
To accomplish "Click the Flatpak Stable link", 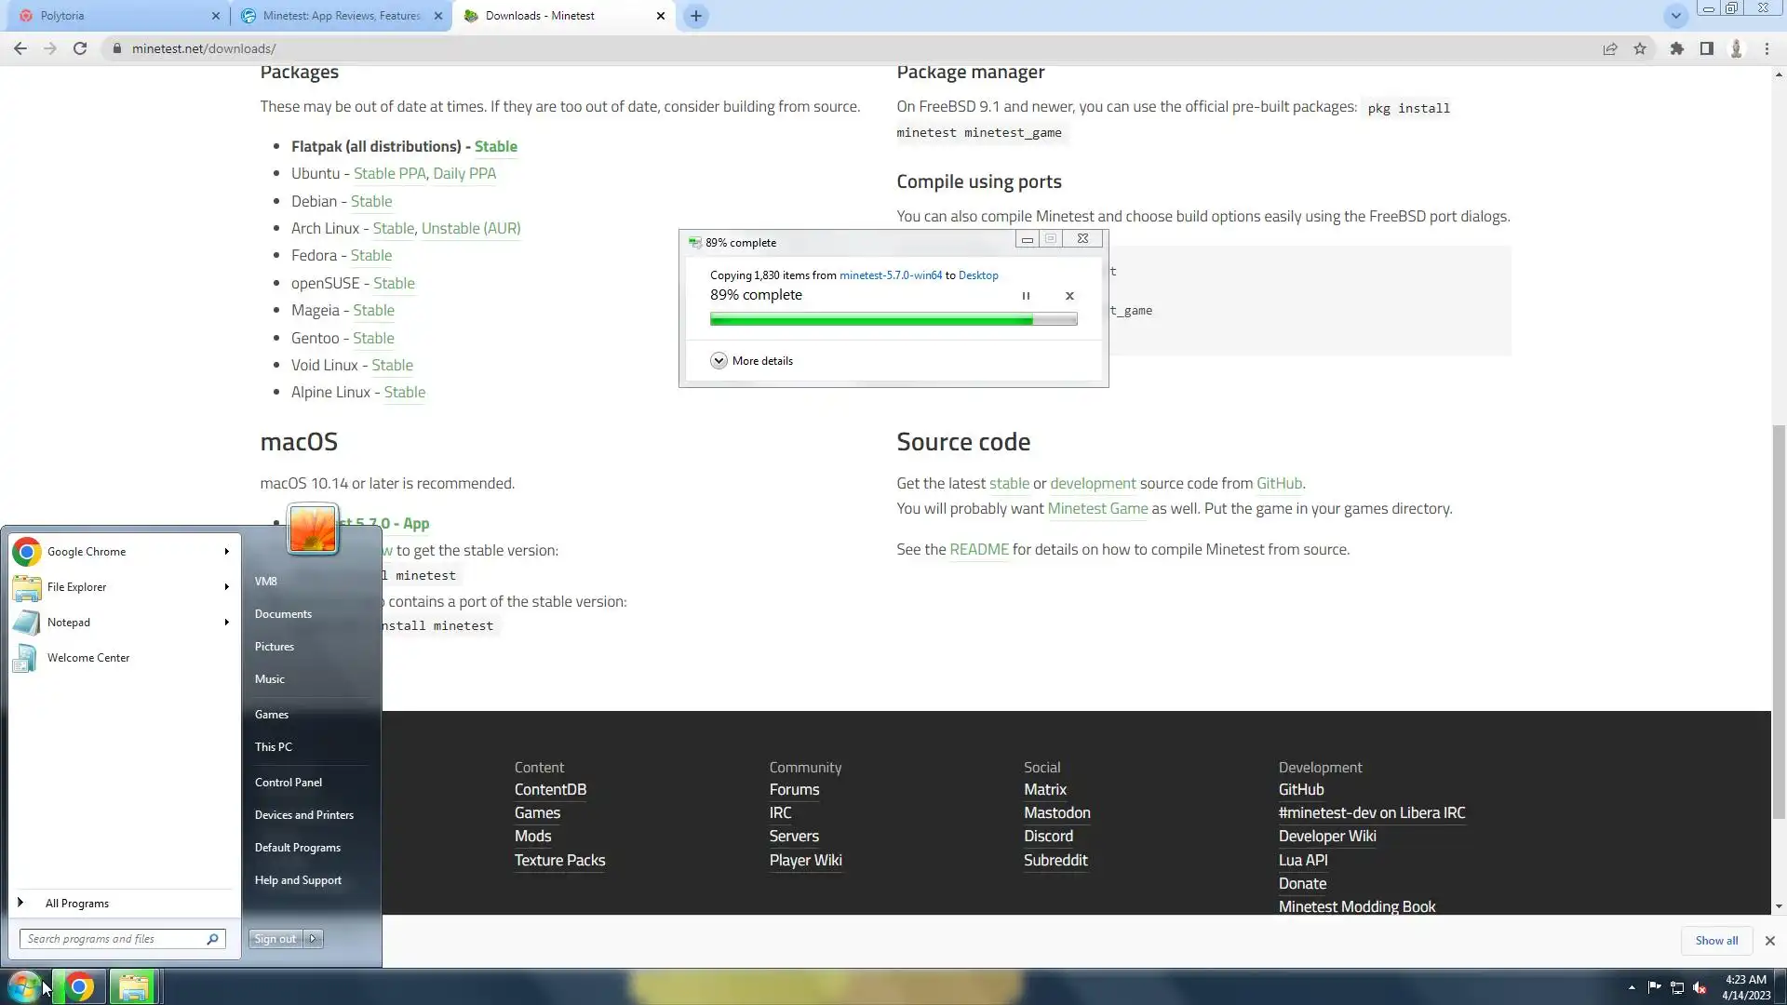I will coord(495,146).
